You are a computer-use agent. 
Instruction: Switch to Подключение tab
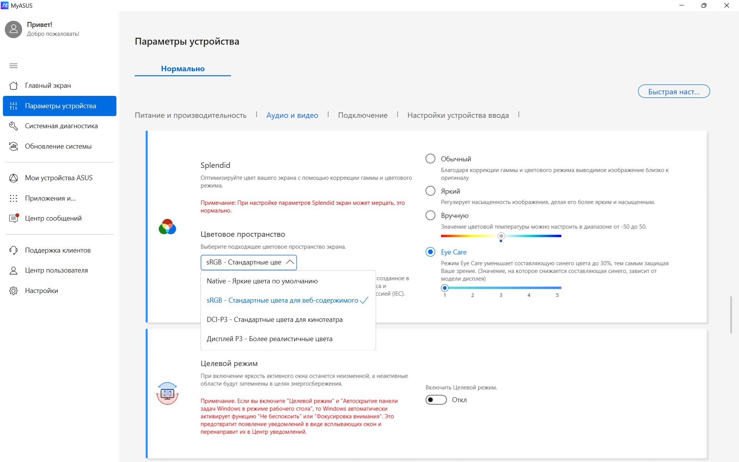(363, 115)
